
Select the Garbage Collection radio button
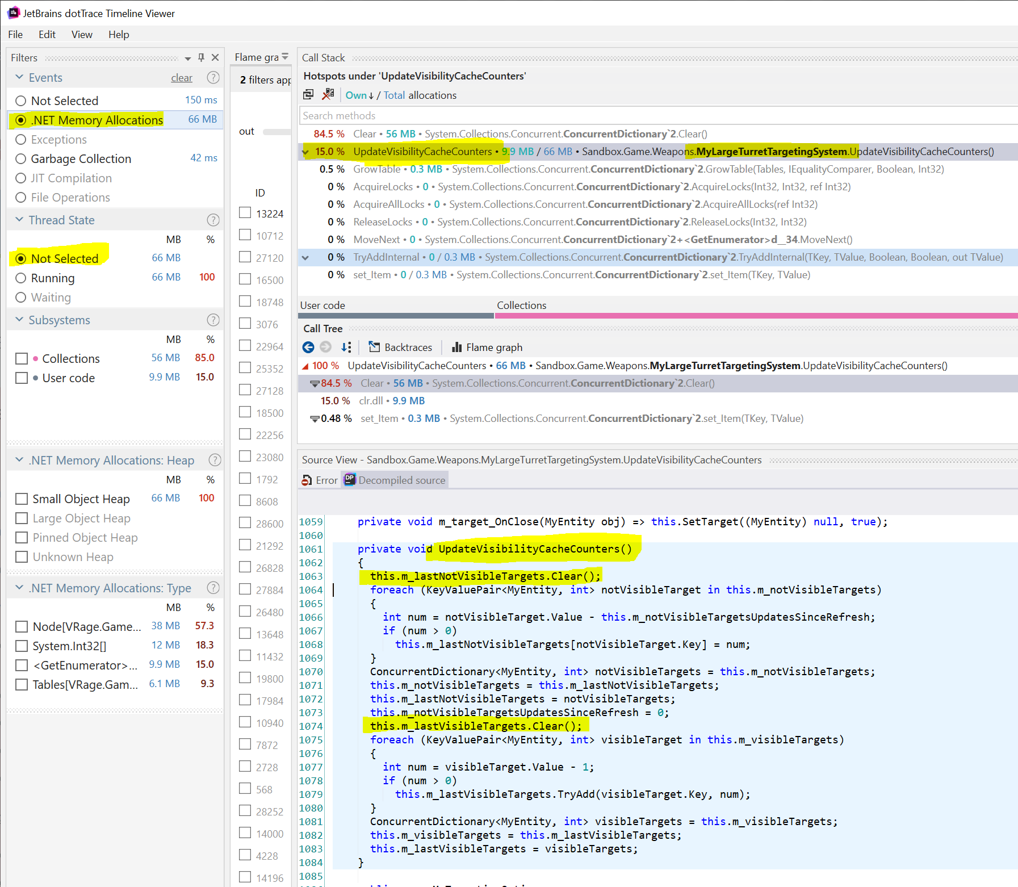[21, 159]
